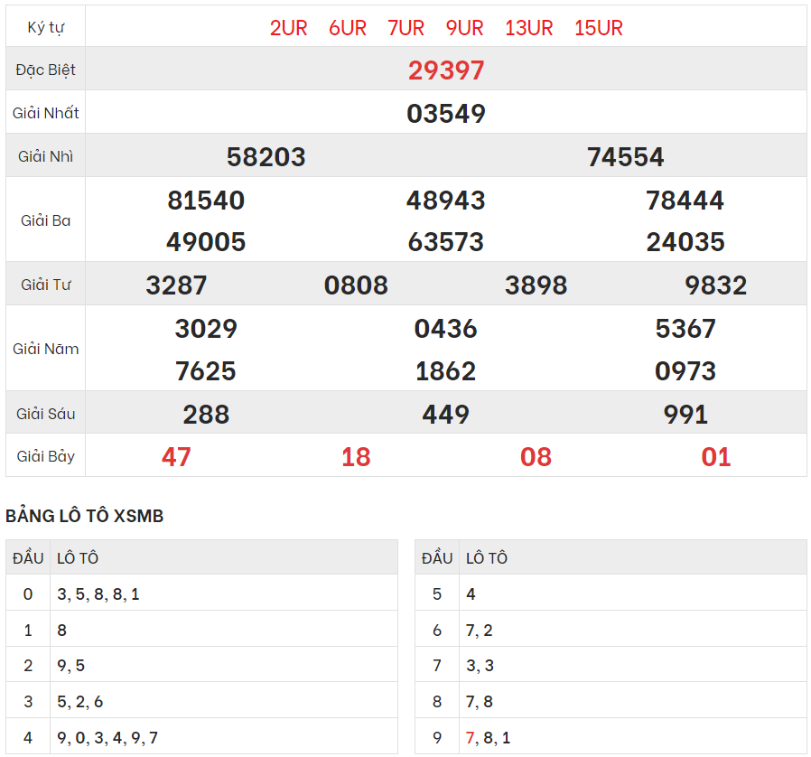Screen dimensions: 811x757
Task: Click the Giải Bảy row label
Action: click(x=46, y=456)
